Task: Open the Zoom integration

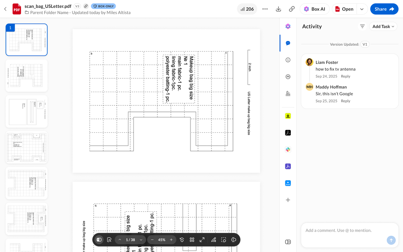Action: point(288,183)
